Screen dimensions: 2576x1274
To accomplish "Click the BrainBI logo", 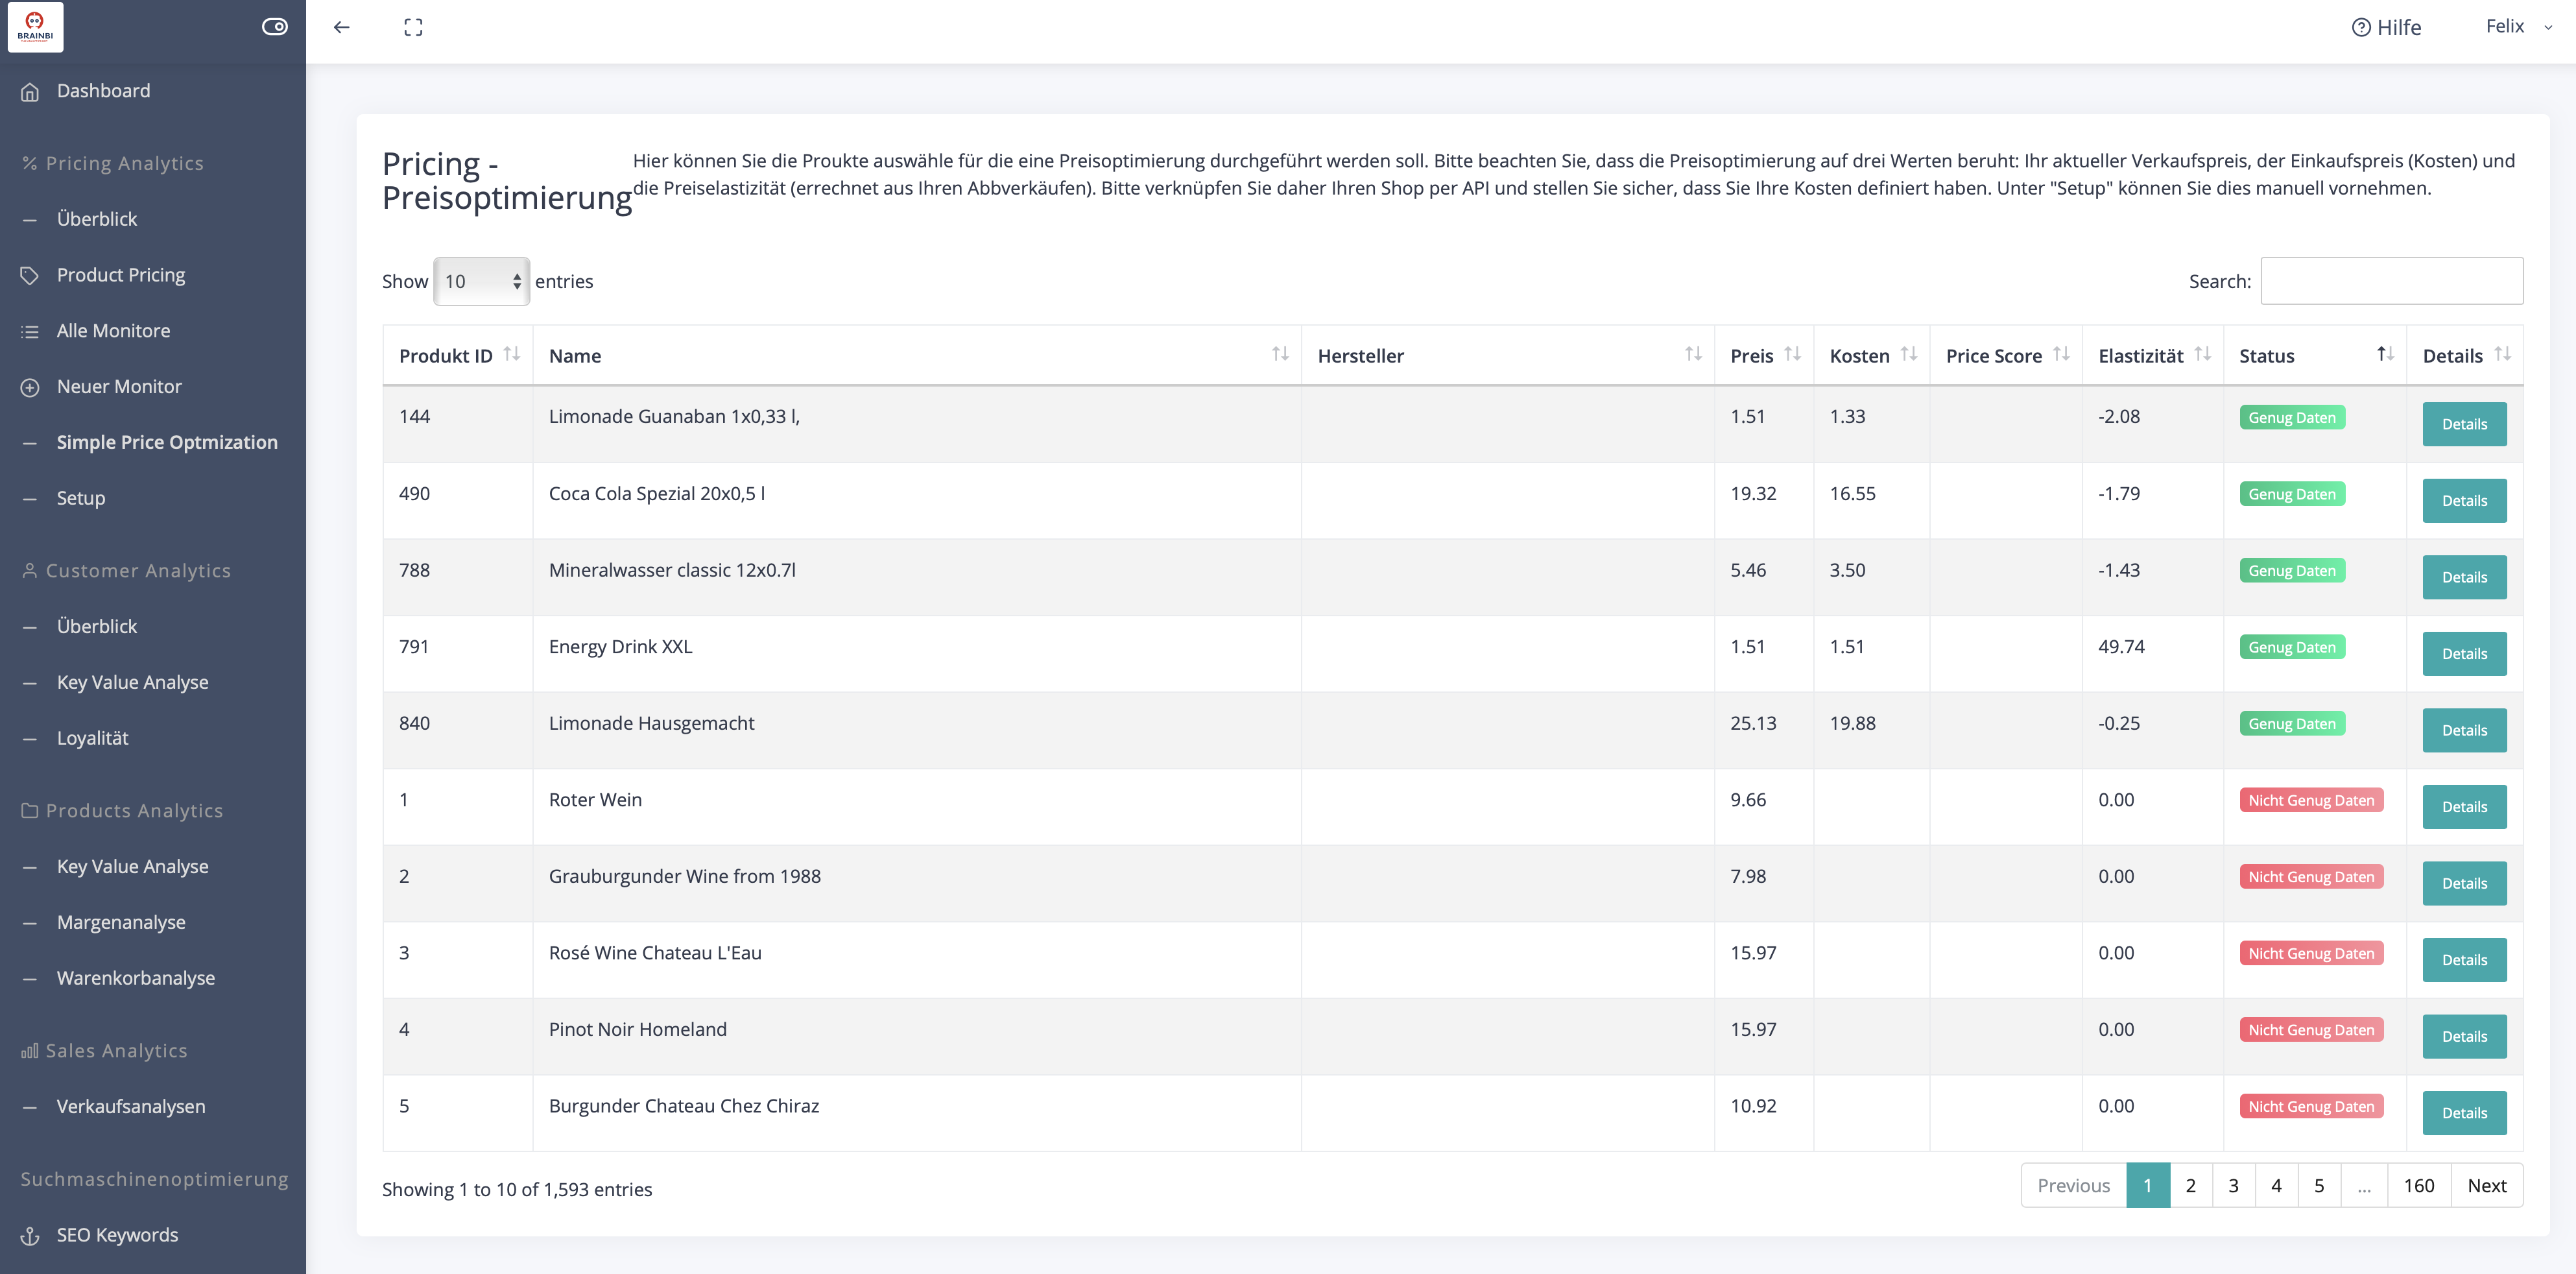I will click(35, 26).
